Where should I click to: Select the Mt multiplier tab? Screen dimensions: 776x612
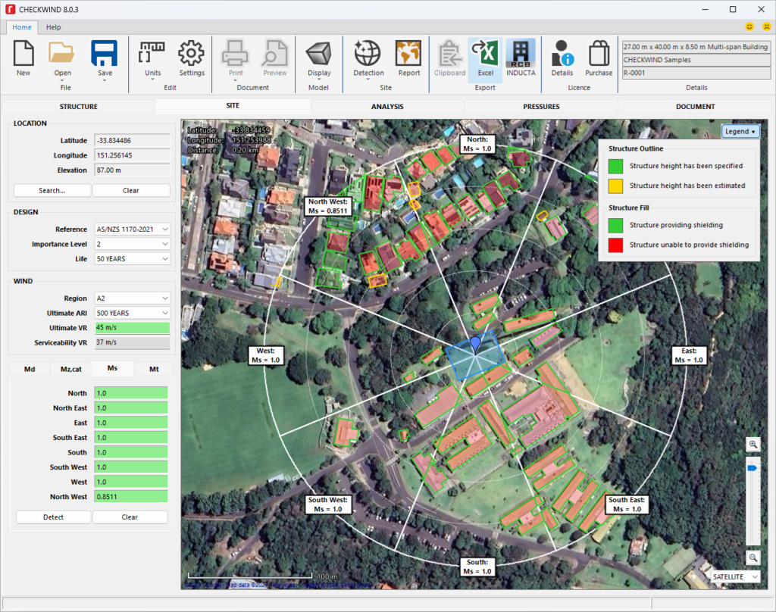(x=154, y=369)
